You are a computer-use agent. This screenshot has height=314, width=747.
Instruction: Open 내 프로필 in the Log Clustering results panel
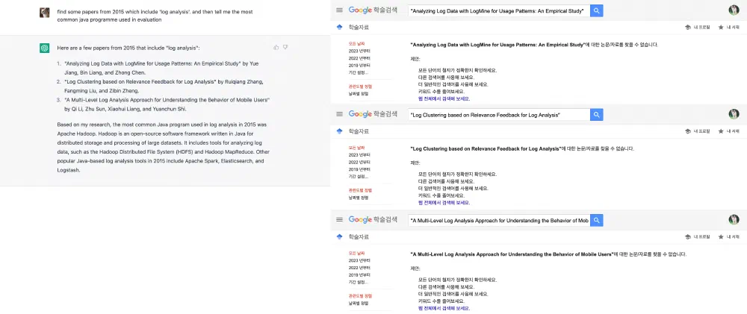pos(698,131)
